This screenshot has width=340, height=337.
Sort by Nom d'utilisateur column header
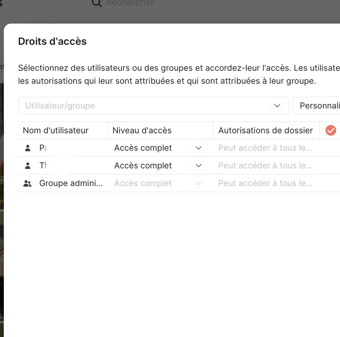tap(56, 130)
